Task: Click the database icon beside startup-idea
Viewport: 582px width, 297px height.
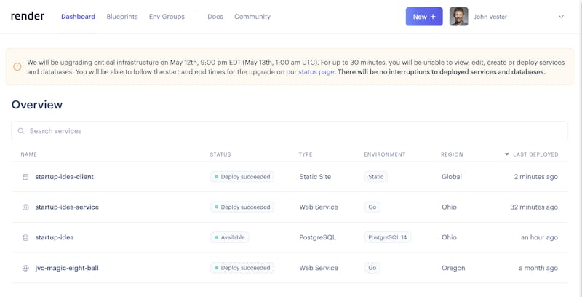Action: (25, 238)
